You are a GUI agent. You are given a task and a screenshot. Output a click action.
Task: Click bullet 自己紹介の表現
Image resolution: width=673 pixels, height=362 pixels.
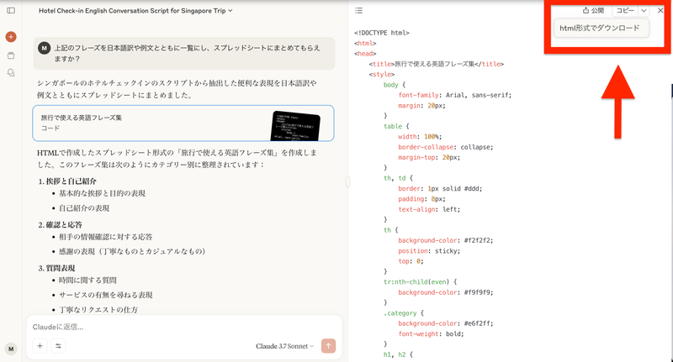84,208
